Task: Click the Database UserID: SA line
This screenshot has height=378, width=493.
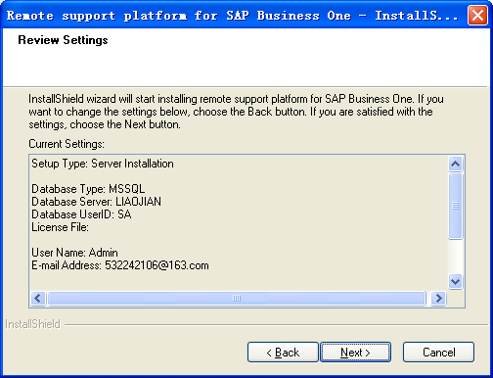Action: [x=81, y=214]
